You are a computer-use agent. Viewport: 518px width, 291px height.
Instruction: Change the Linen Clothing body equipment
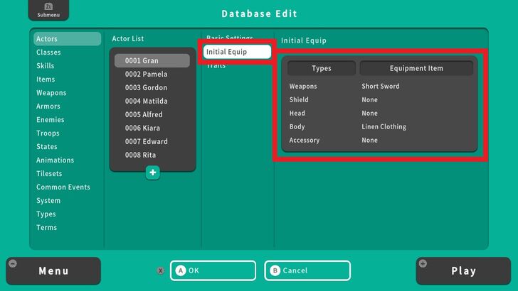pos(384,127)
